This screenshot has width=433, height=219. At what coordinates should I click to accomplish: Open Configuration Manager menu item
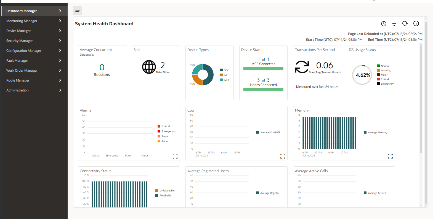34,50
